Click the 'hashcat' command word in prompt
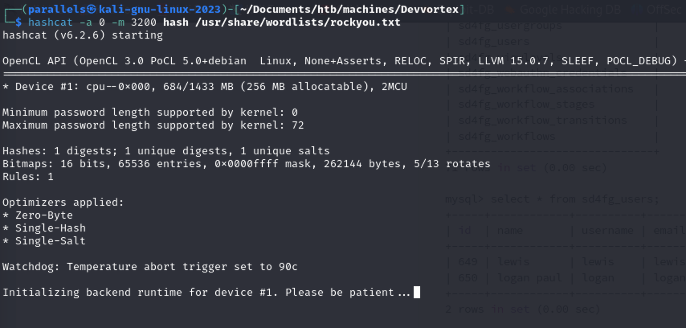This screenshot has height=328, width=686. [x=50, y=22]
